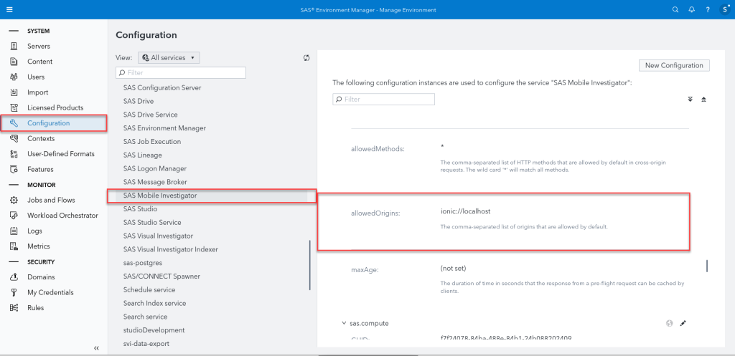The height and width of the screenshot is (356, 735).
Task: Open the All services view dropdown
Action: 169,58
